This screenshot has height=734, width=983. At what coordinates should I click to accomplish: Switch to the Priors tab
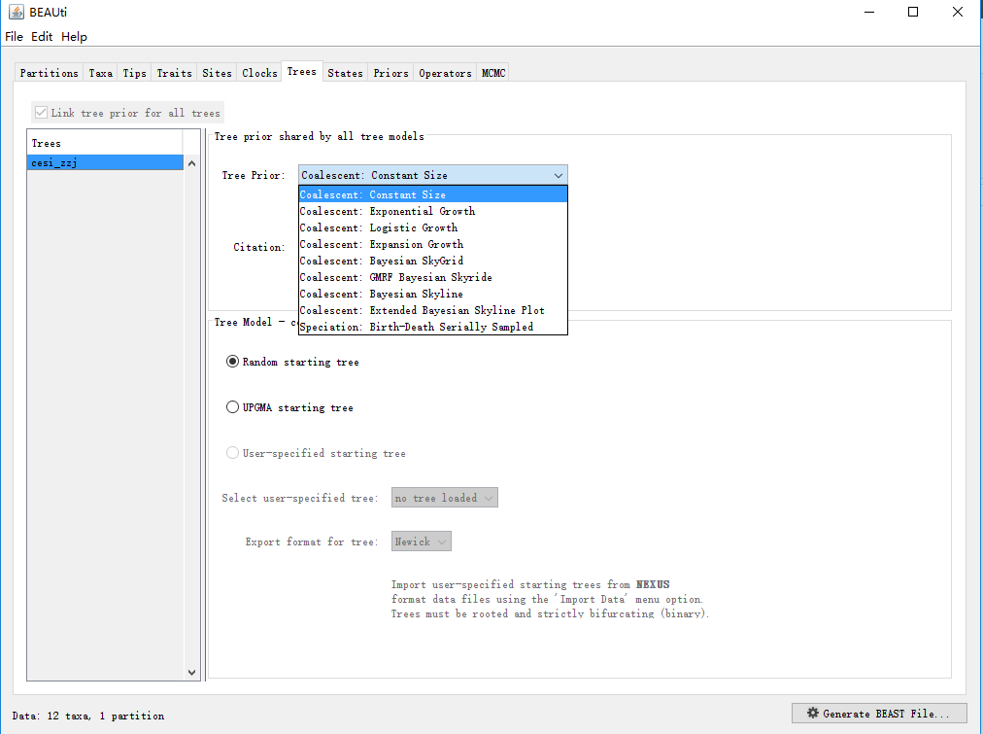(390, 73)
